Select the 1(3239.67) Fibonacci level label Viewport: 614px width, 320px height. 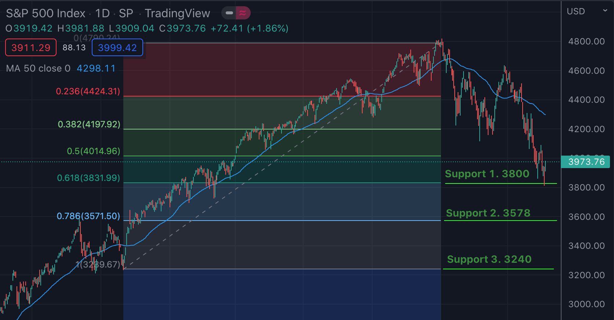[x=98, y=265]
